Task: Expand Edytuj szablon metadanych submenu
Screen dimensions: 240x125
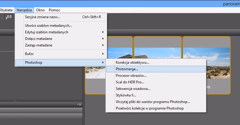Action: click(61, 32)
